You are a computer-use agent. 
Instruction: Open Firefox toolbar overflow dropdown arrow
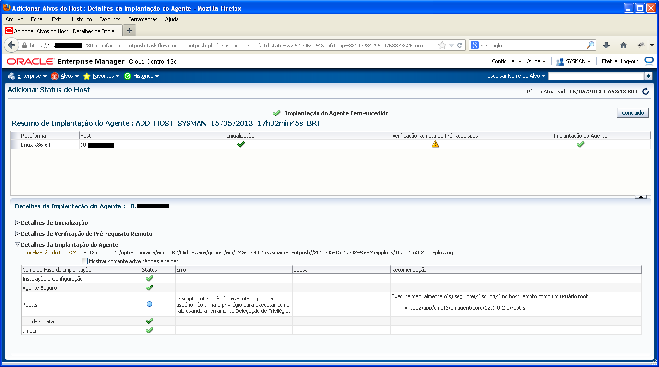(x=652, y=45)
